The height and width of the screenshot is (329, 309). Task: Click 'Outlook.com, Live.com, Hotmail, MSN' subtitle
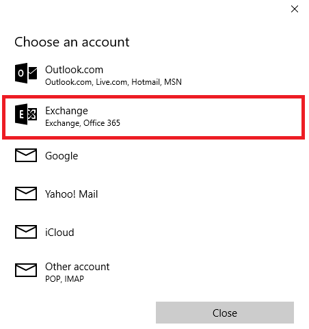tap(113, 82)
